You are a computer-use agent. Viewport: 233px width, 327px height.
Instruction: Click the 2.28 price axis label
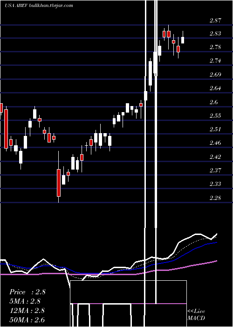point(215,198)
